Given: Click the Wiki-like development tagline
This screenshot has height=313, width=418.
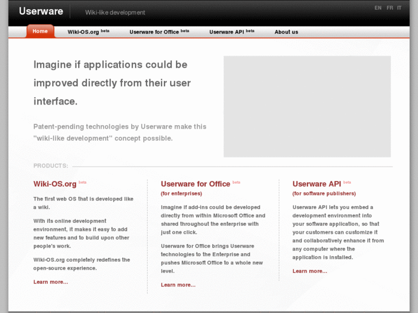Looking at the screenshot, I should point(115,13).
